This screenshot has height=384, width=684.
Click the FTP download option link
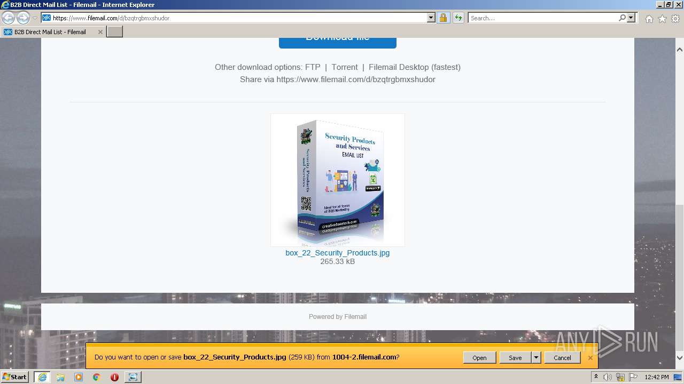[x=313, y=67]
